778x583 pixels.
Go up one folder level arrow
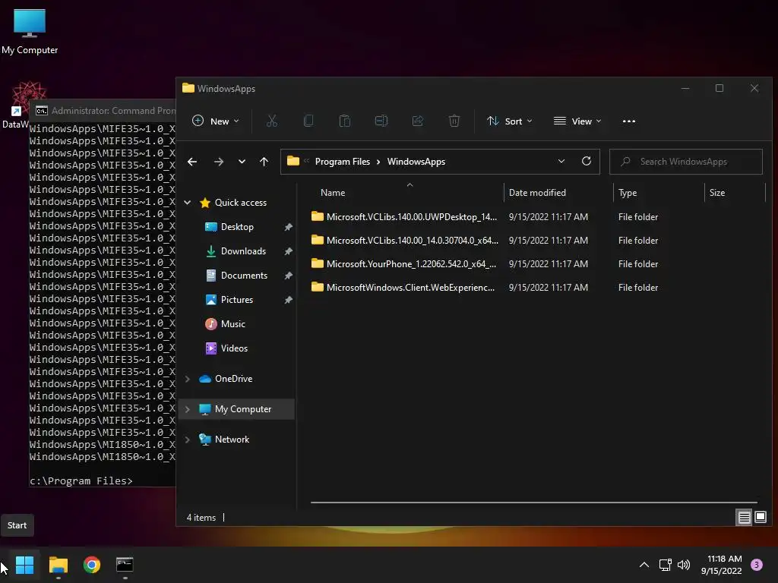[x=264, y=162]
